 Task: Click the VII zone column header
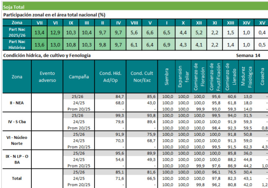(x=40, y=23)
